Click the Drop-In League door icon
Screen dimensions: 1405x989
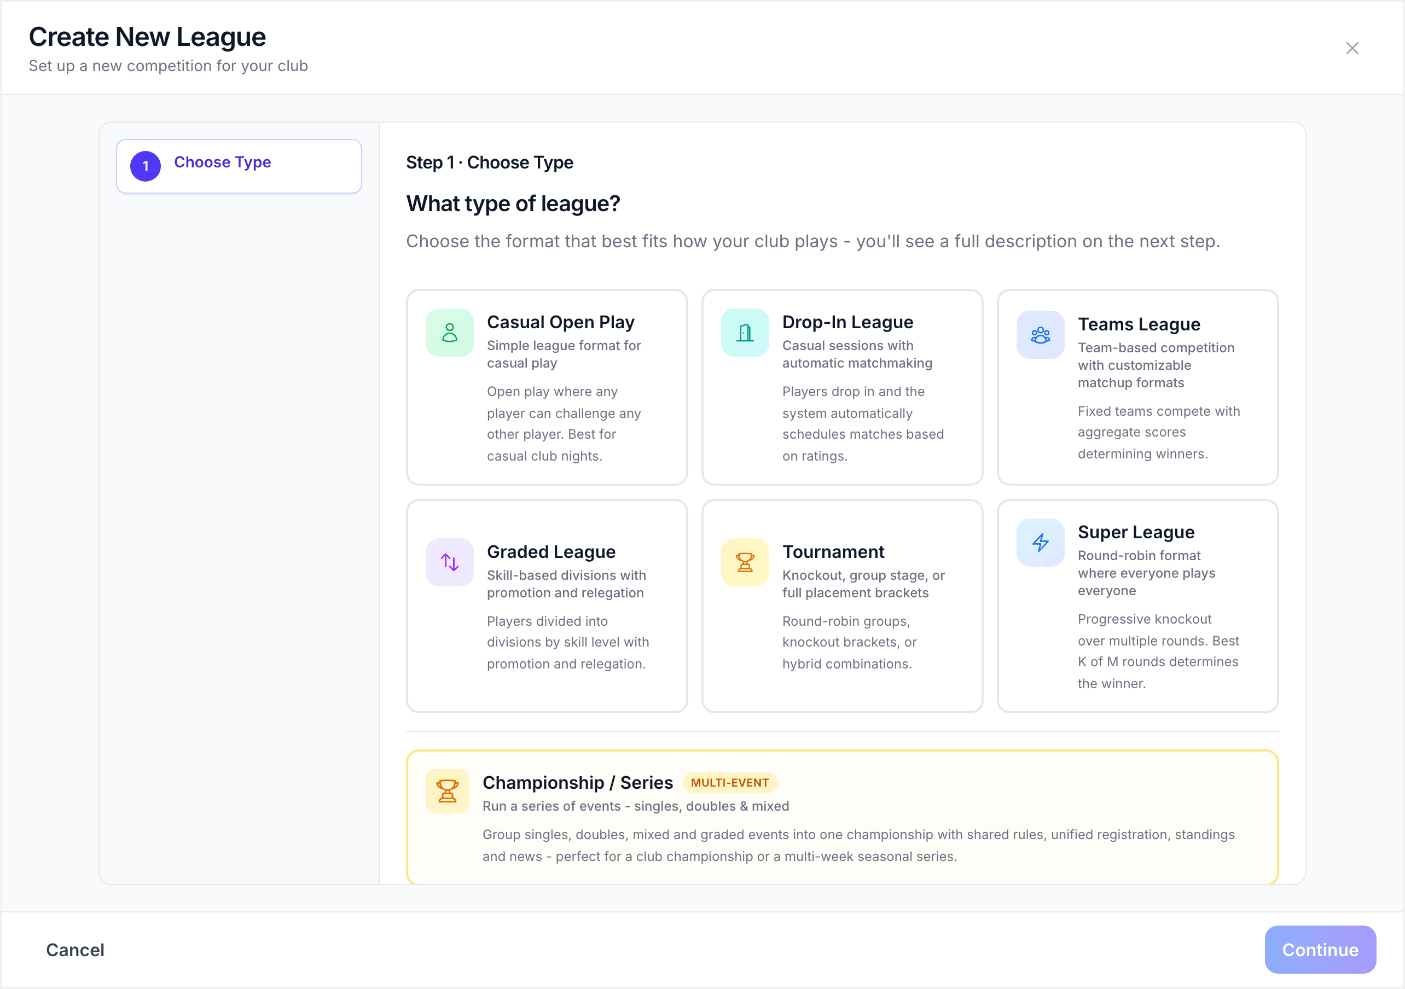coord(745,333)
